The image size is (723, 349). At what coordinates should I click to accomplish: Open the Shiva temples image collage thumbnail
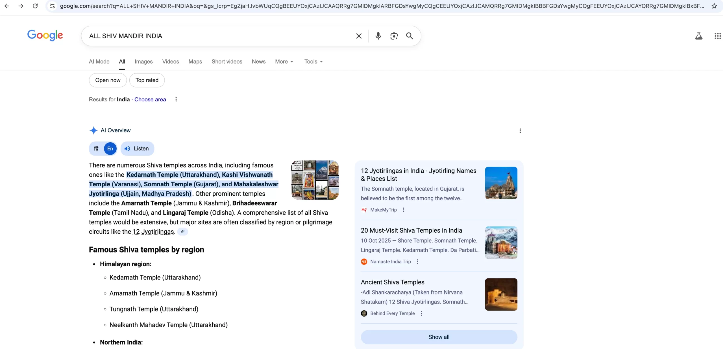(315, 180)
